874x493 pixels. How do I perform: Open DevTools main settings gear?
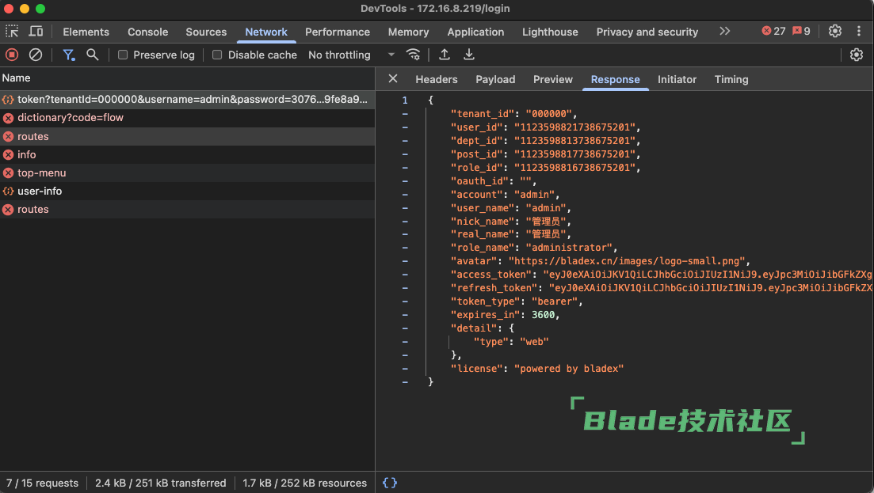834,31
